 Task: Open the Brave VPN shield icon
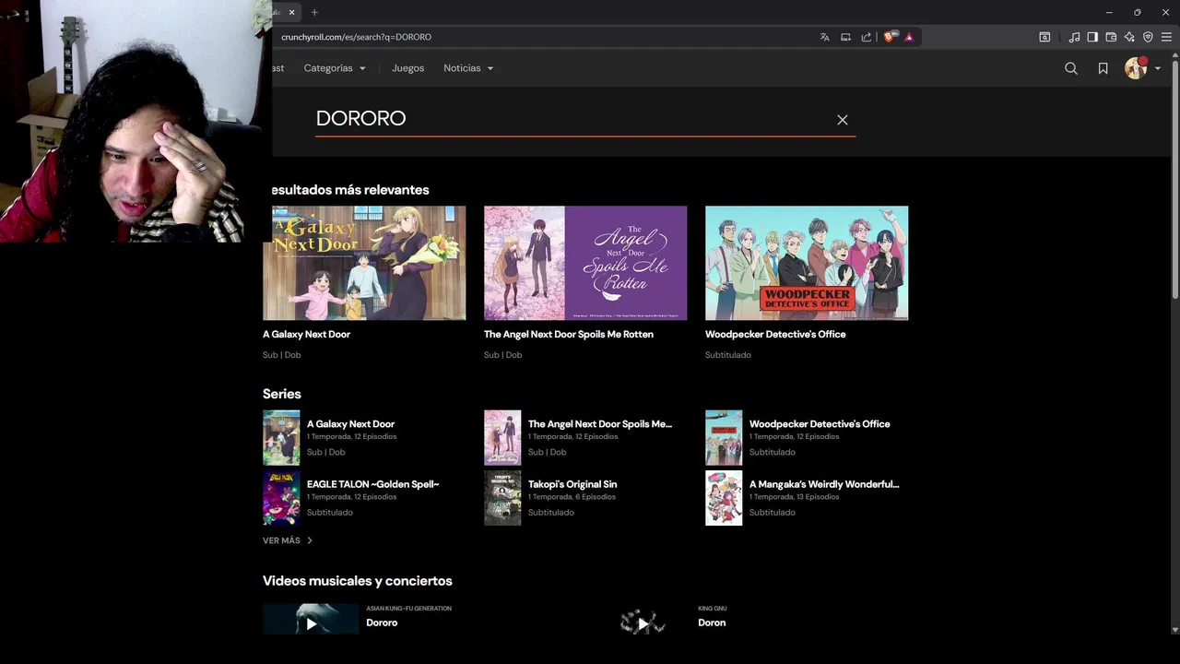[x=1148, y=37]
